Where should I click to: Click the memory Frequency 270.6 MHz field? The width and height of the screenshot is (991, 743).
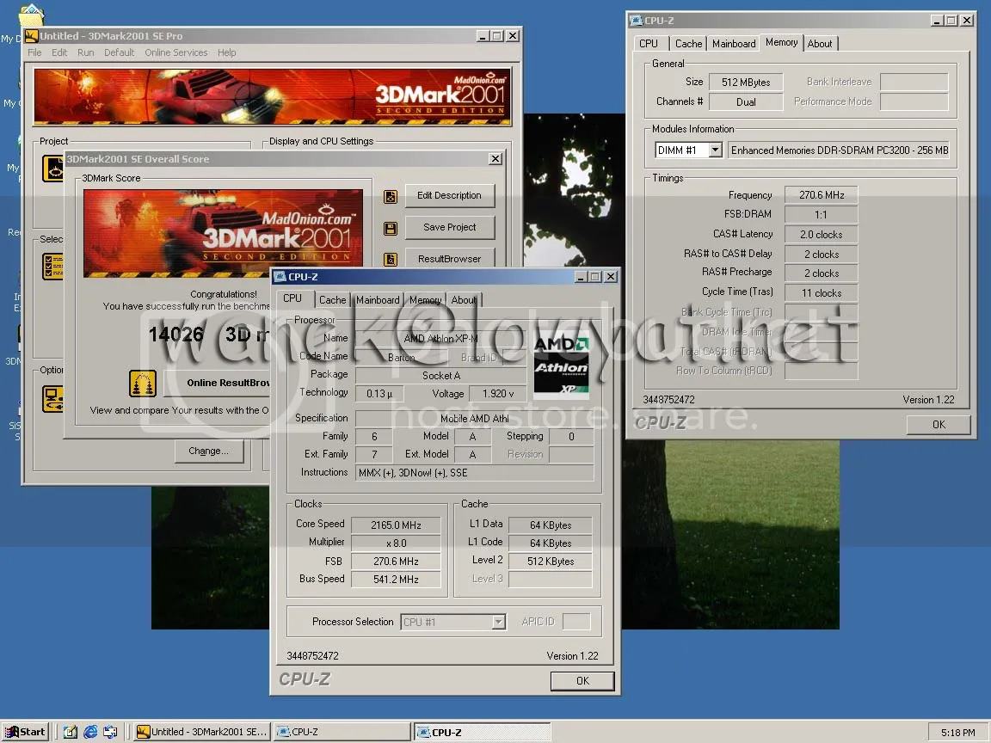(x=821, y=195)
